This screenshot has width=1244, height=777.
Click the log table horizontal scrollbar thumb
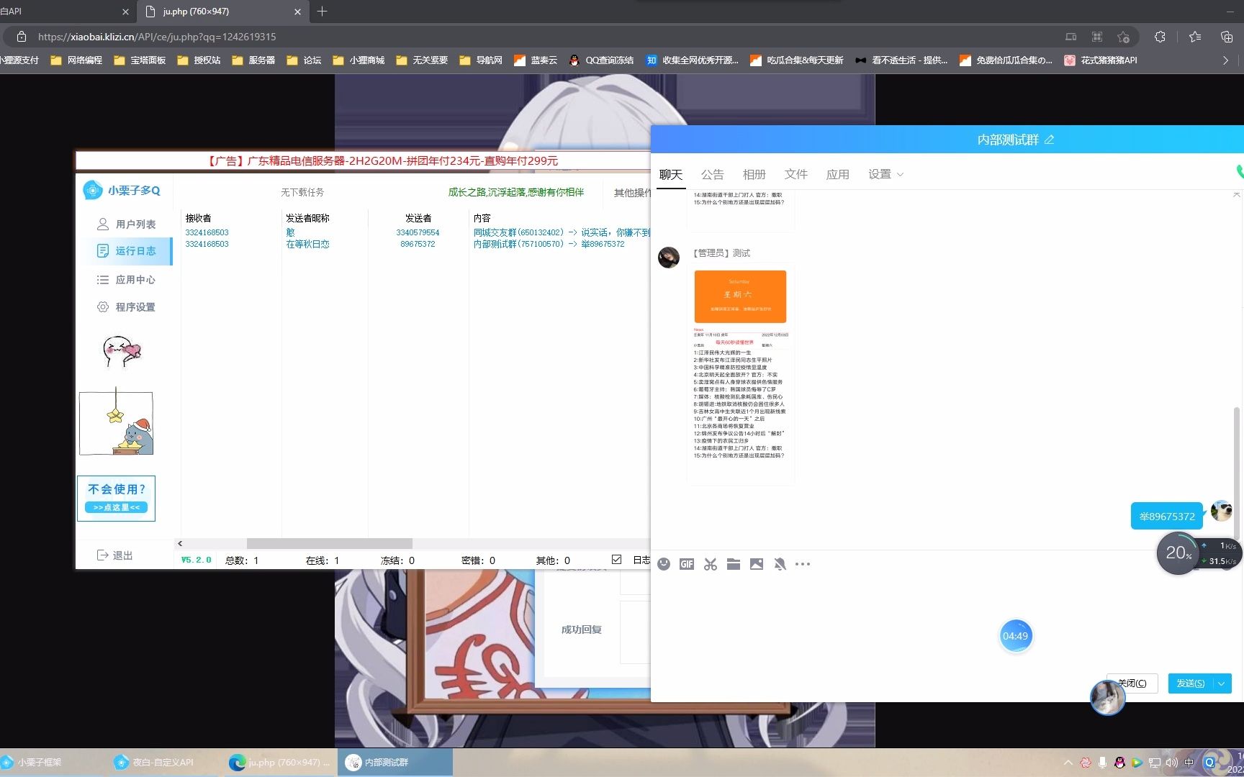(x=330, y=544)
